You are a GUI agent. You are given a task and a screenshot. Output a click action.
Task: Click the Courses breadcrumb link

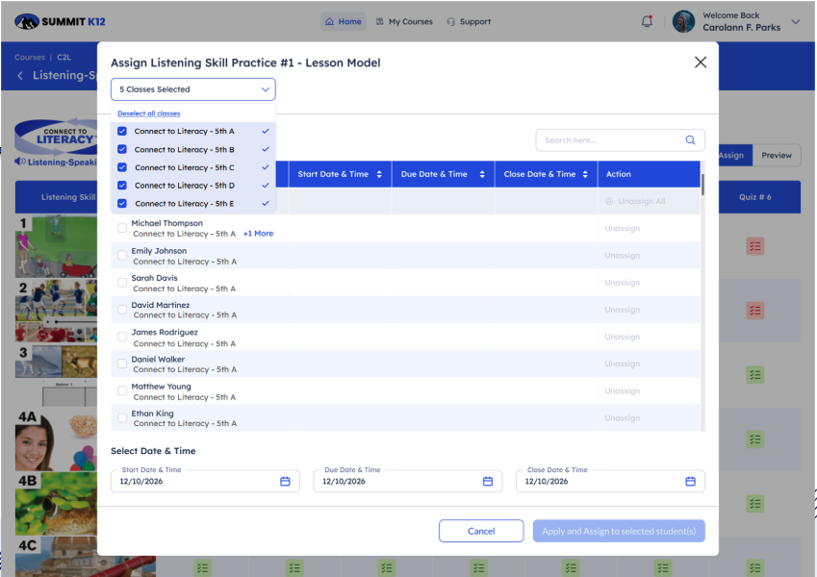coord(30,58)
